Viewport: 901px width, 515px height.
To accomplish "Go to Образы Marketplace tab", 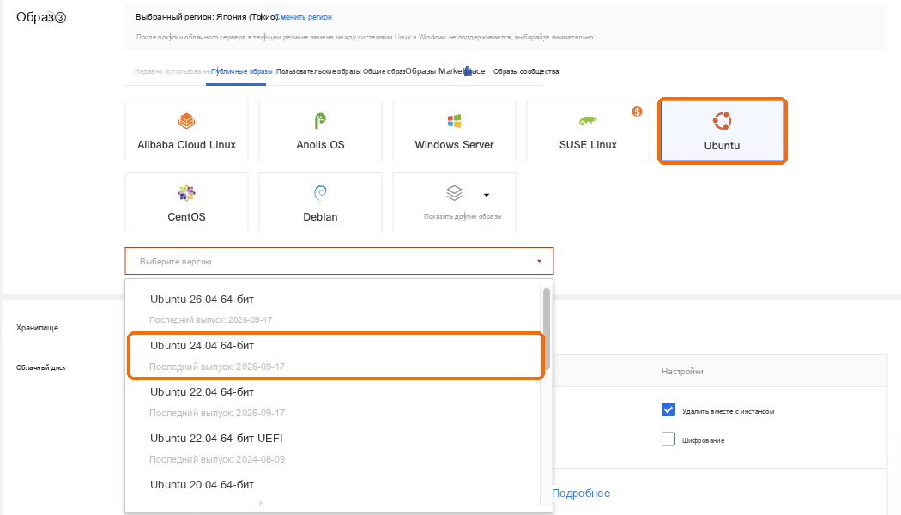I will pos(444,71).
